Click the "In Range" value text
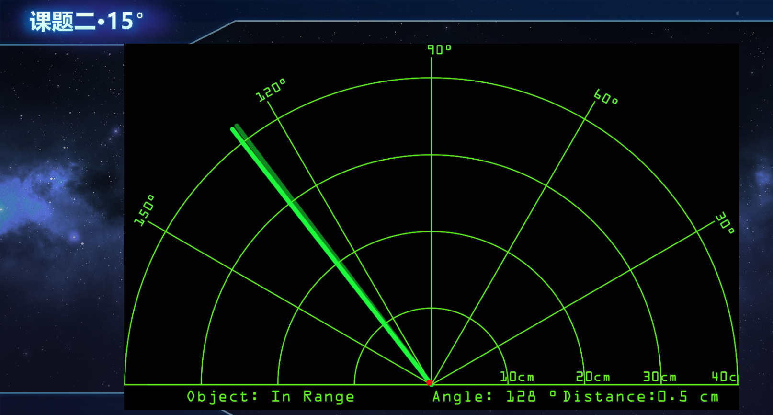Image resolution: width=773 pixels, height=415 pixels. [313, 397]
